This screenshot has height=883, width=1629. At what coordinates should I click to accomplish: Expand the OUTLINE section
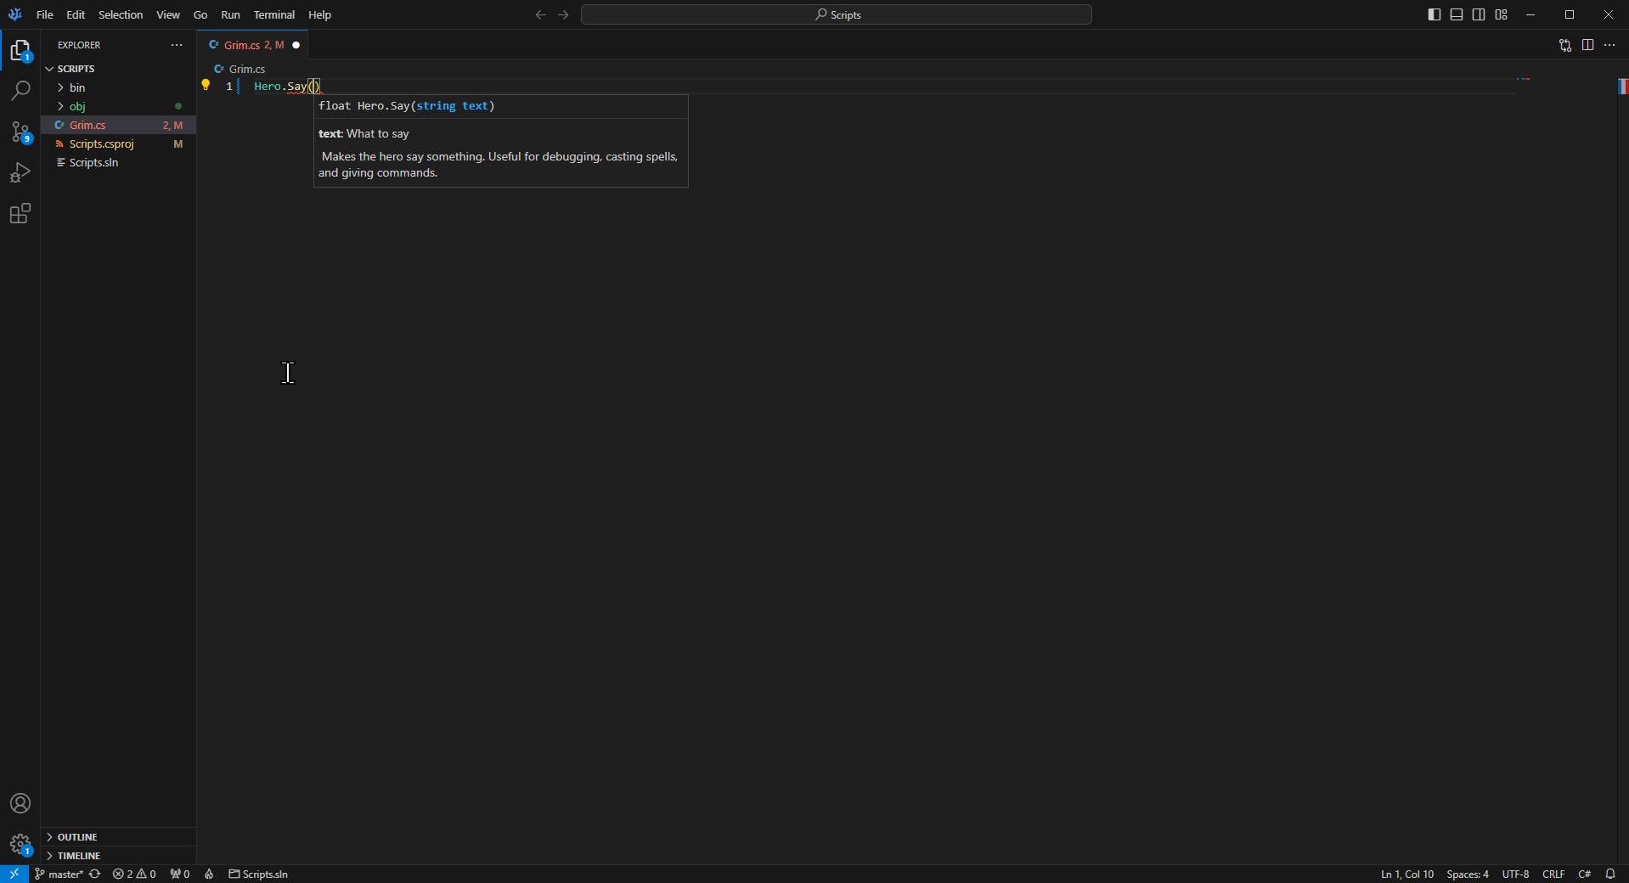[118, 837]
